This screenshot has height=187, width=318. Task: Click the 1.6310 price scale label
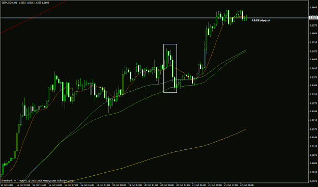[313, 94]
